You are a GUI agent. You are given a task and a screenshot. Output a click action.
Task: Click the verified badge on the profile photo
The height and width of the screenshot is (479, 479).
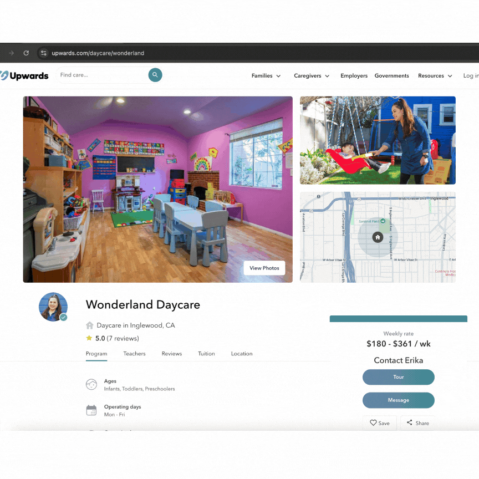[x=63, y=318]
